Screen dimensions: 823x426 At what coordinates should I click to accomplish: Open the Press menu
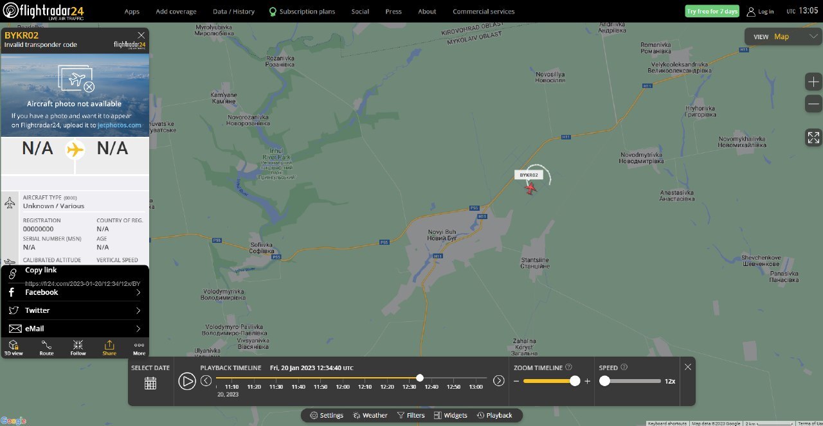[393, 12]
